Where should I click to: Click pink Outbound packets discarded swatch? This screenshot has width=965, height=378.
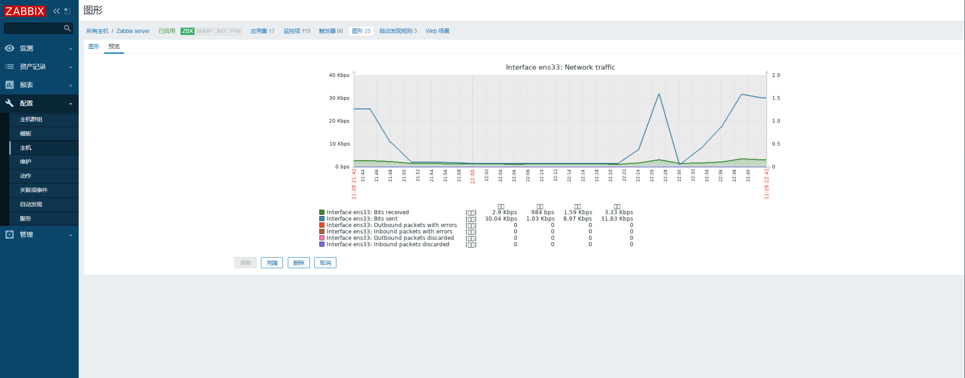(322, 238)
